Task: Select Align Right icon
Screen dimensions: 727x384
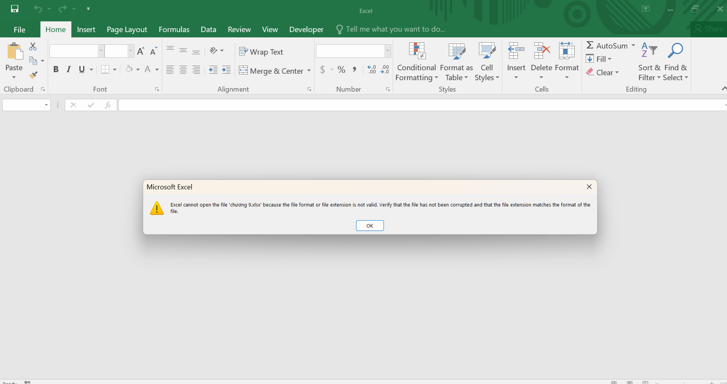Action: [196, 69]
